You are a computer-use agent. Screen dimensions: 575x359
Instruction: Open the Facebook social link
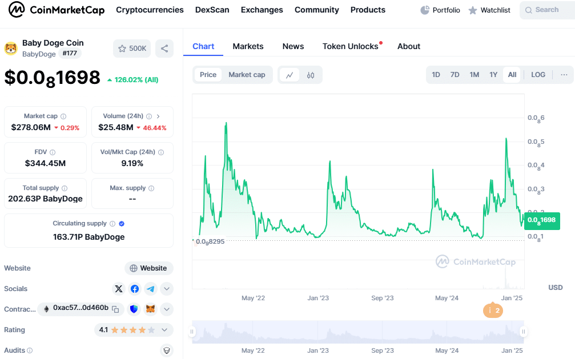[135, 289]
